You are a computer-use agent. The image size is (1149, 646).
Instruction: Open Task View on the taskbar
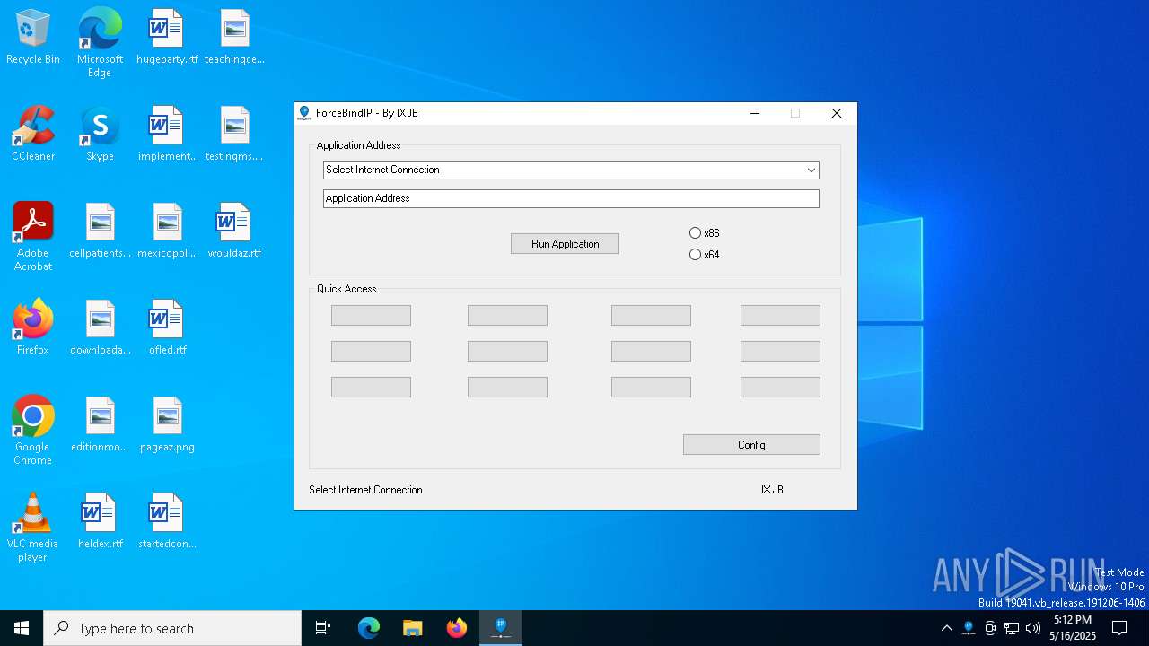323,628
